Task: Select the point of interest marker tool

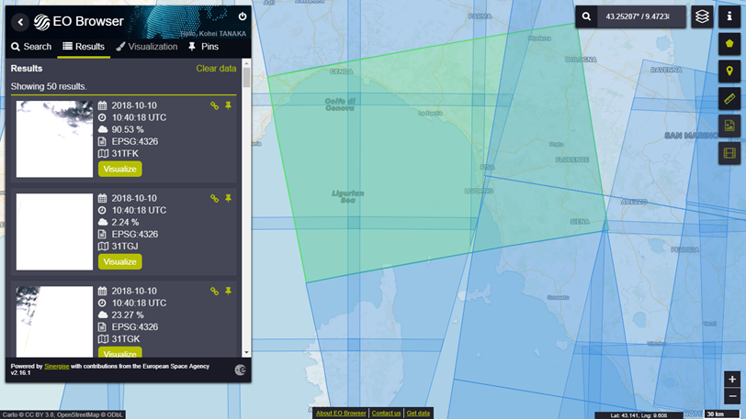Action: 729,72
